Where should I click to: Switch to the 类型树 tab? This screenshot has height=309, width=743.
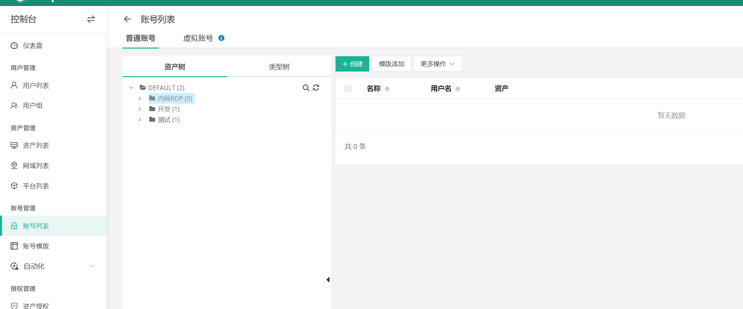279,67
